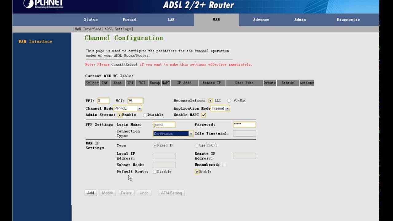Toggle the Unnumbered checkbox

coord(224,165)
